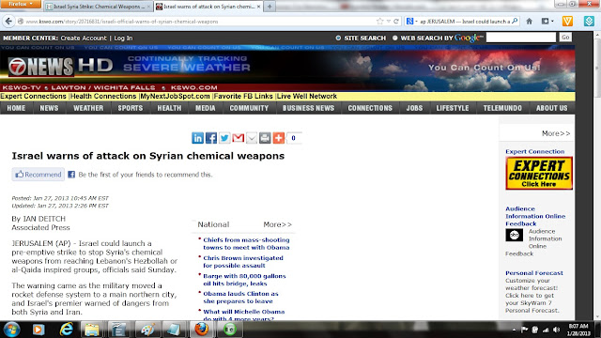Go to BUSINESS NEWS in the nav bar

308,108
